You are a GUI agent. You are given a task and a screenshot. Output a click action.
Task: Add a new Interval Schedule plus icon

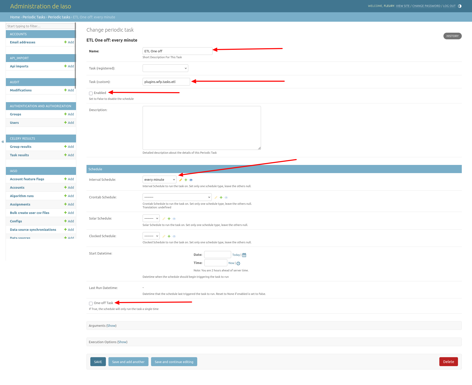point(186,180)
